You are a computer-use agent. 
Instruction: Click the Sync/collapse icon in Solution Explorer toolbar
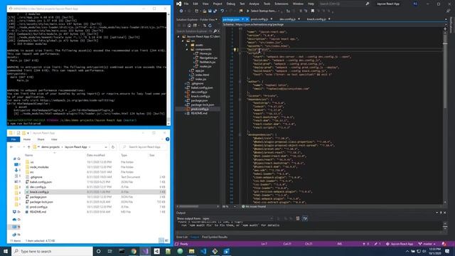[205, 26]
